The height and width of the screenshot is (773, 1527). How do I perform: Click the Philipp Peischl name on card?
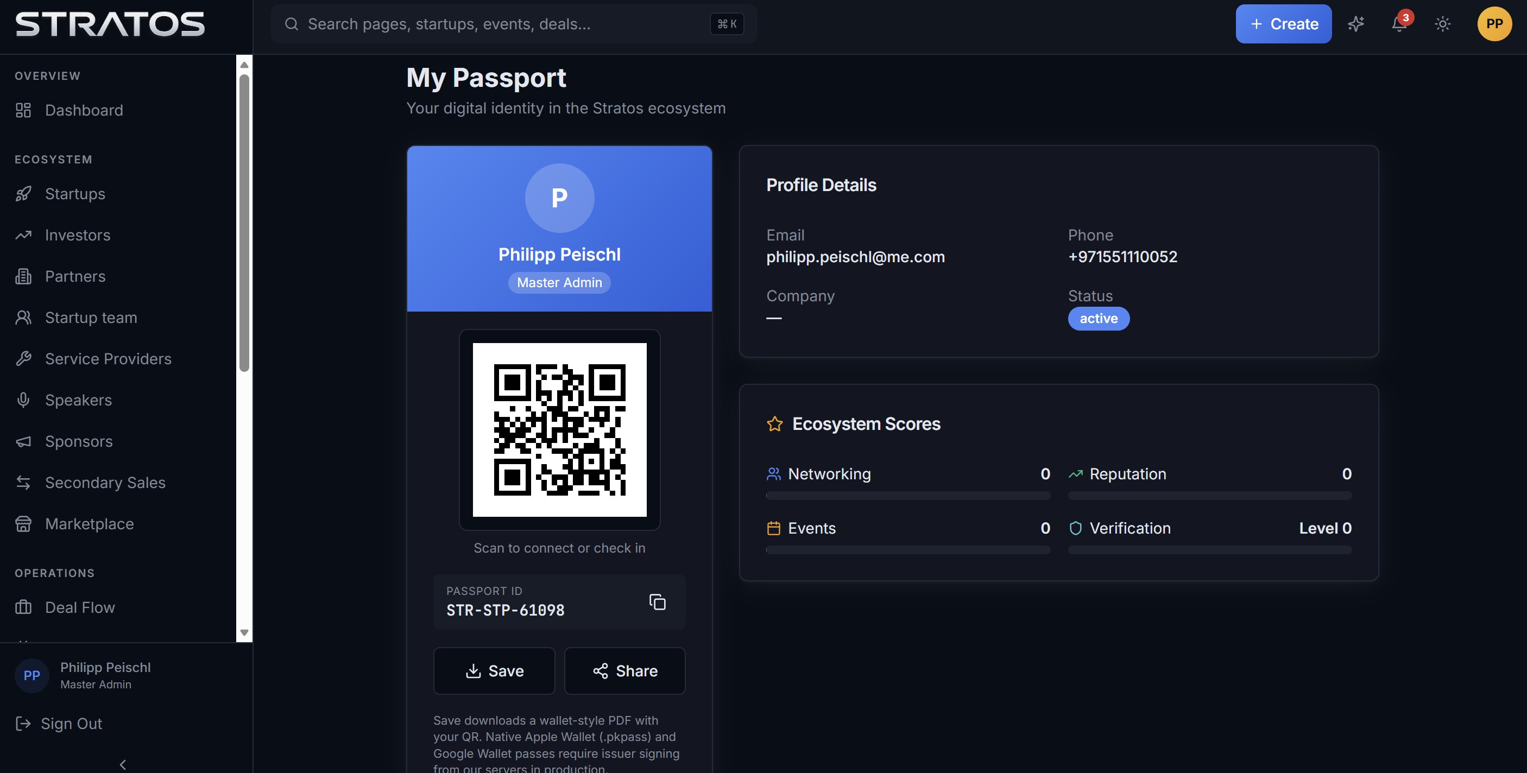559,254
